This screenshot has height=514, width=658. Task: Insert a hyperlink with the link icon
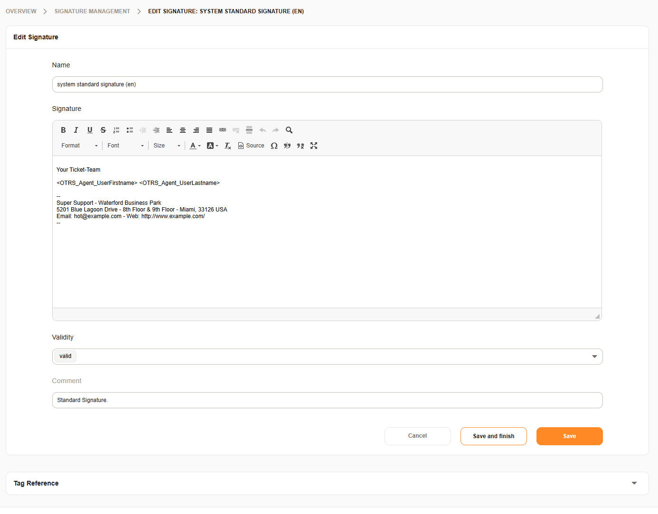tap(223, 130)
